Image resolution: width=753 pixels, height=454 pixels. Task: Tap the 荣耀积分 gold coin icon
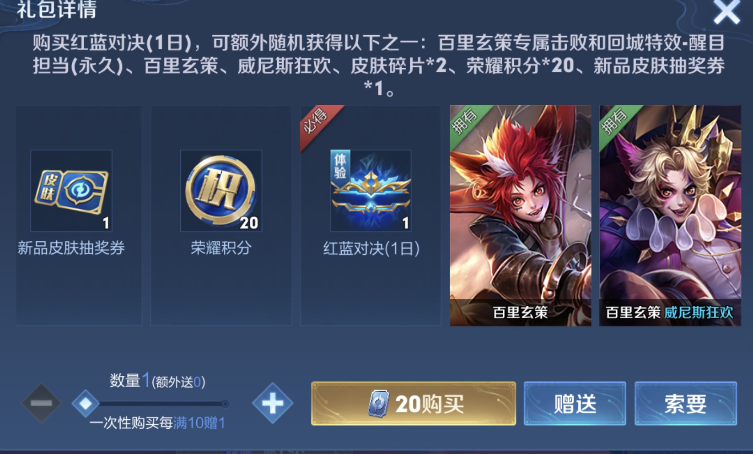[221, 190]
